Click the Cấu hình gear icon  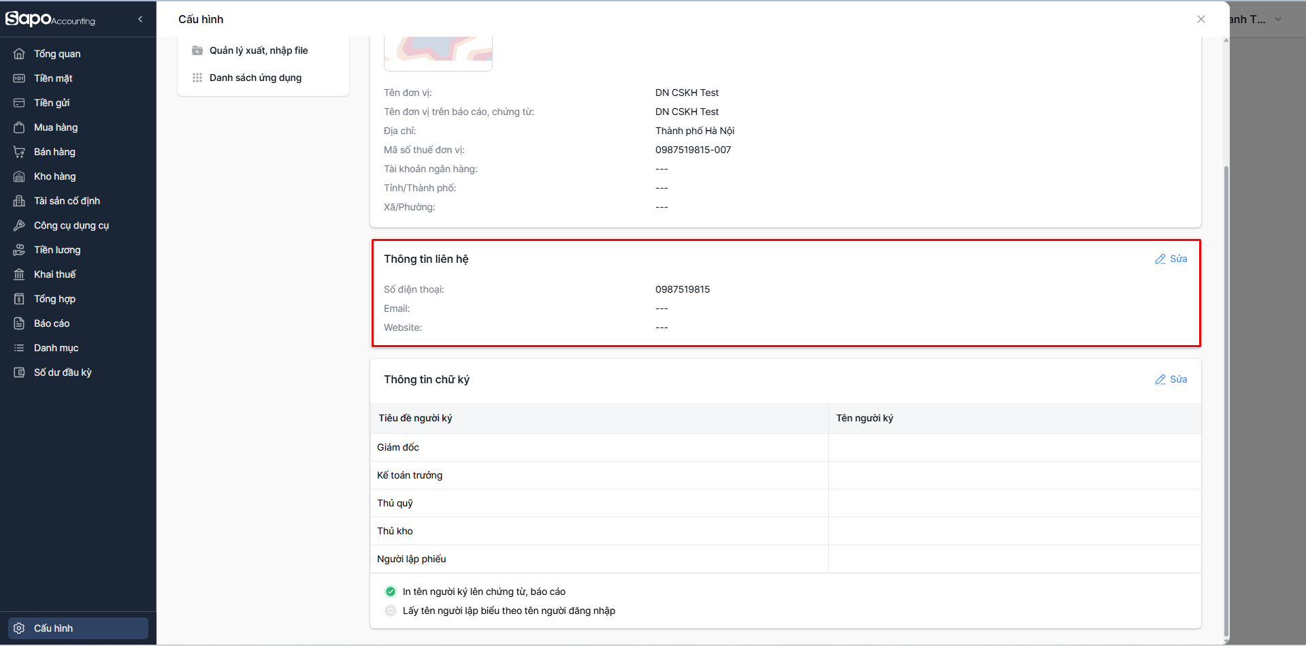[19, 628]
